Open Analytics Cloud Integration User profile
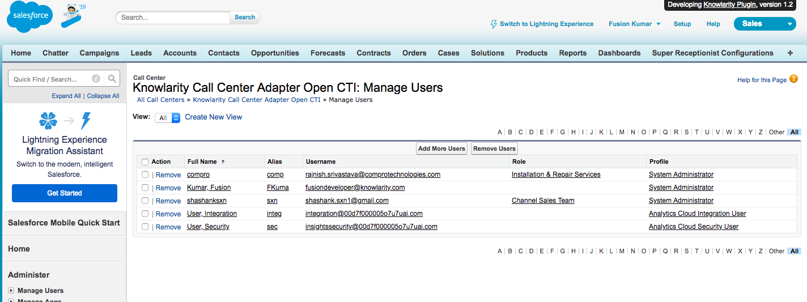Viewport: 807px width, 302px height. pyautogui.click(x=698, y=214)
